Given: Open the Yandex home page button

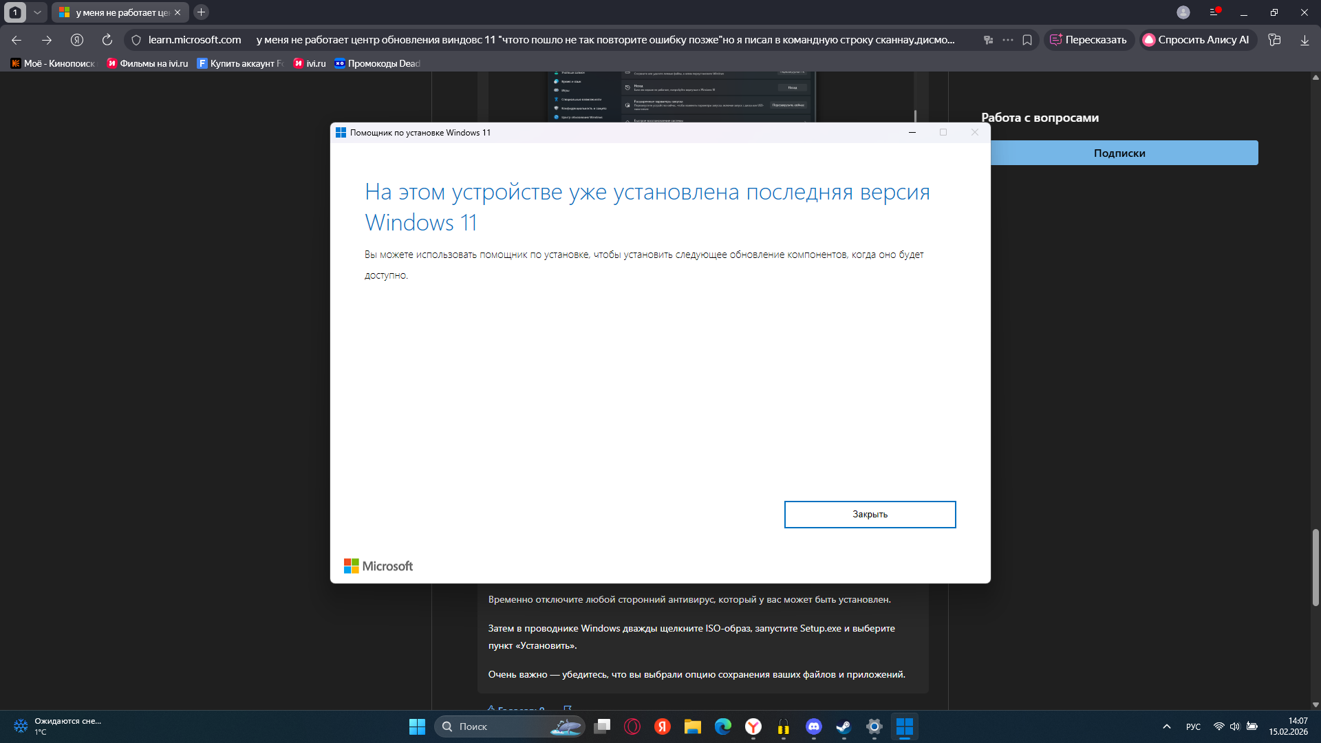Looking at the screenshot, I should (77, 40).
